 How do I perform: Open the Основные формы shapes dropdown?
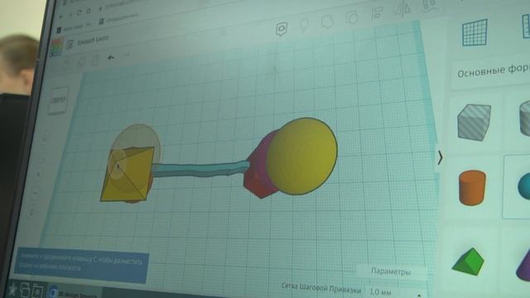[x=491, y=72]
